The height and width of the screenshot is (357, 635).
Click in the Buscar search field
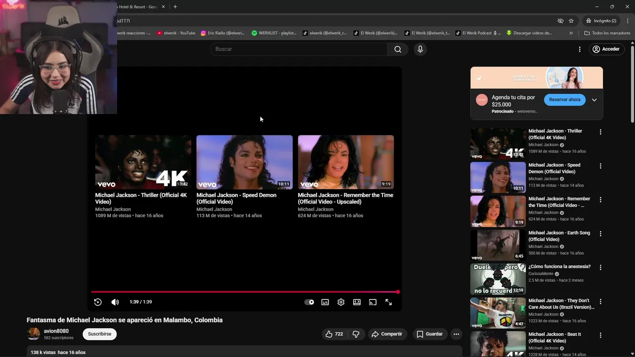coord(299,49)
